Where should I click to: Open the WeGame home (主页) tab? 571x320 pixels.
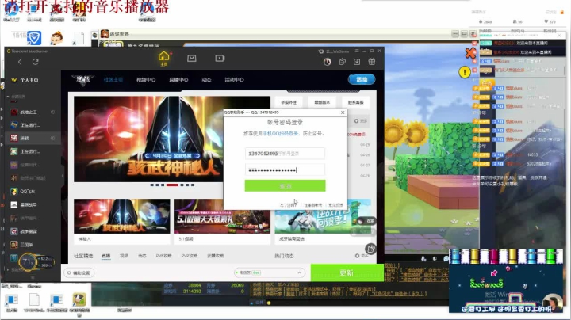164,59
